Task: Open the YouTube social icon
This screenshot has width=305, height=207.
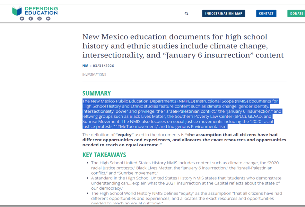Action: pyautogui.click(x=48, y=19)
